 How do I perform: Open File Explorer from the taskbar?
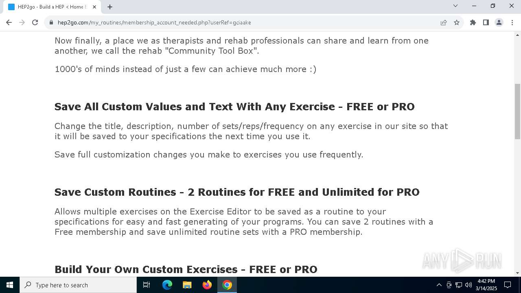[x=187, y=285]
